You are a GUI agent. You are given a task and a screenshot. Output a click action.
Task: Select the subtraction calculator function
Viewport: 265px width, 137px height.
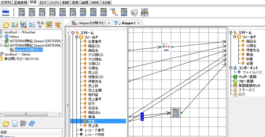pos(32,12)
